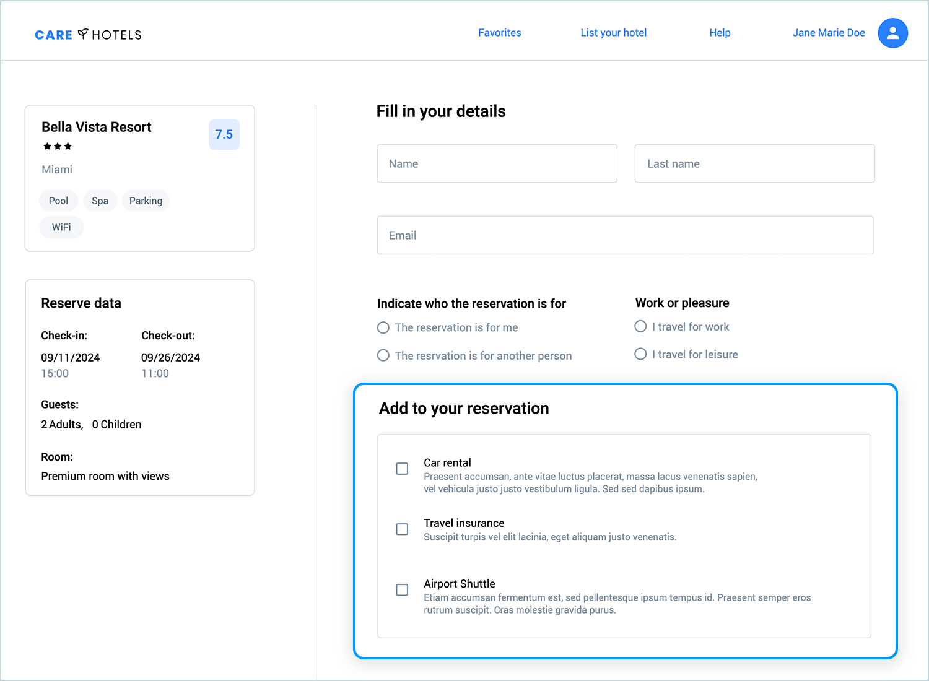This screenshot has width=929, height=681.
Task: Click the Pool amenity tag
Action: [59, 201]
